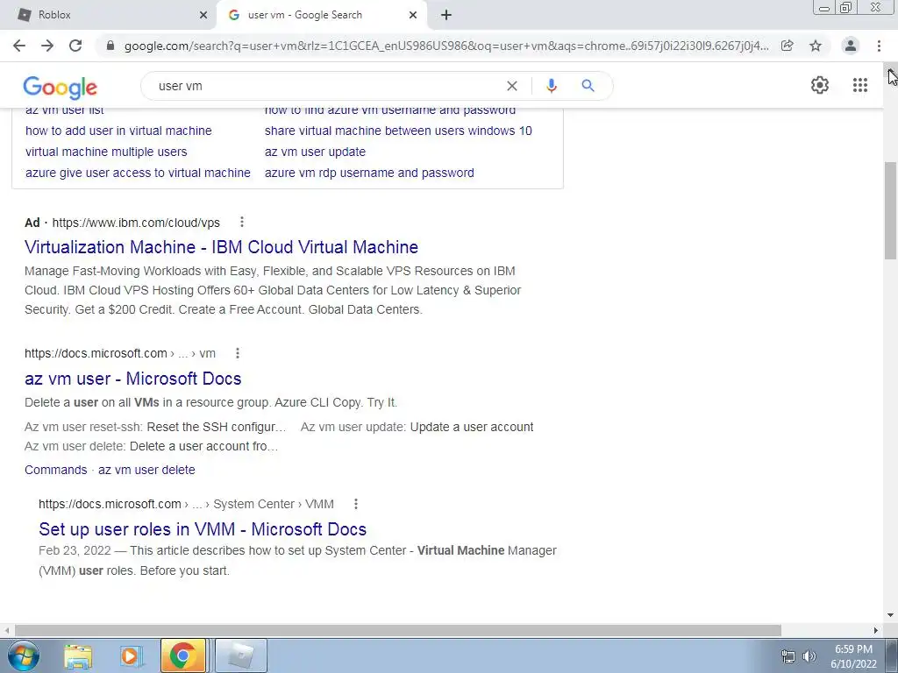Open 'share virtual machine between users windows 10'
Image resolution: width=898 pixels, height=673 pixels.
tap(398, 131)
